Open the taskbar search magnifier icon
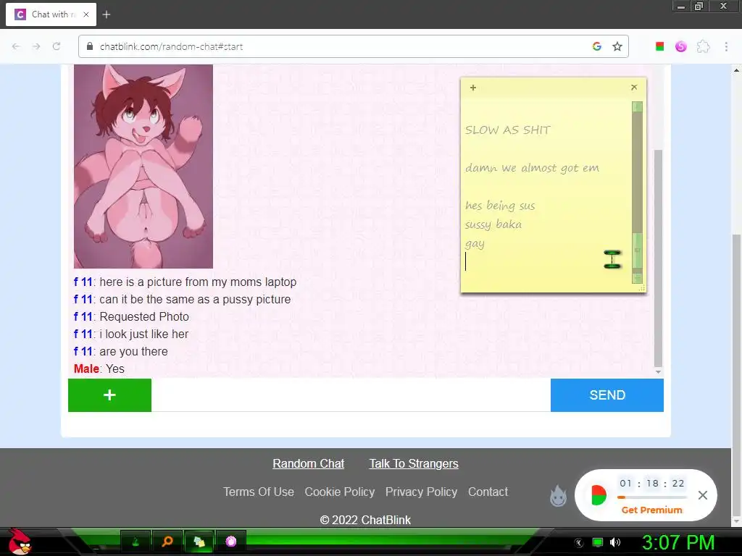 point(167,542)
